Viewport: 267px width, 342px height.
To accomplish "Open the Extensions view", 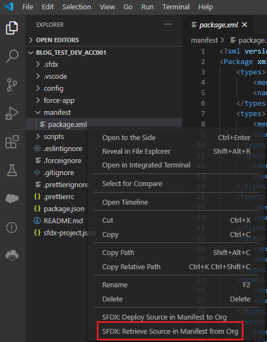I will [12, 142].
